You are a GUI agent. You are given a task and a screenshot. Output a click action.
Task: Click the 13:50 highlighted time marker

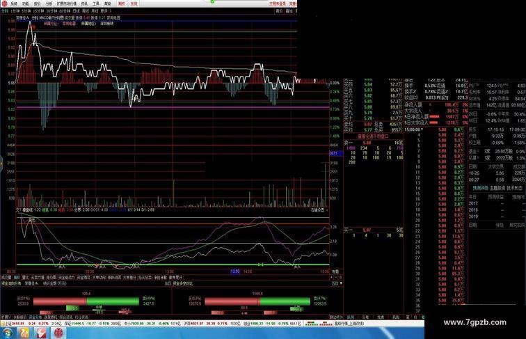point(235,271)
